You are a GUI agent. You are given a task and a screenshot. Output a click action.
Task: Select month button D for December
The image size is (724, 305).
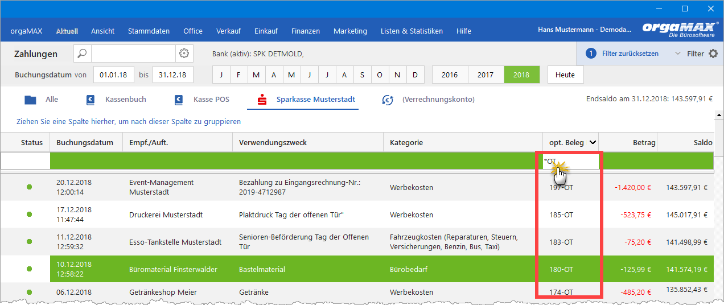415,75
